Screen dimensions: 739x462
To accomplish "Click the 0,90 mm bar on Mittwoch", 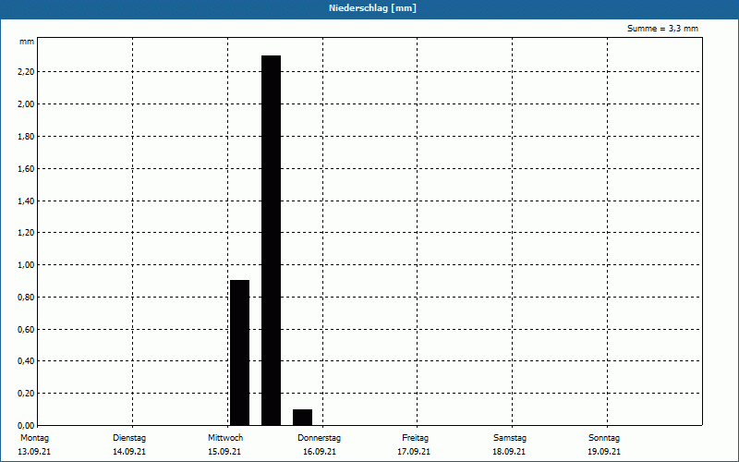I will [x=239, y=353].
